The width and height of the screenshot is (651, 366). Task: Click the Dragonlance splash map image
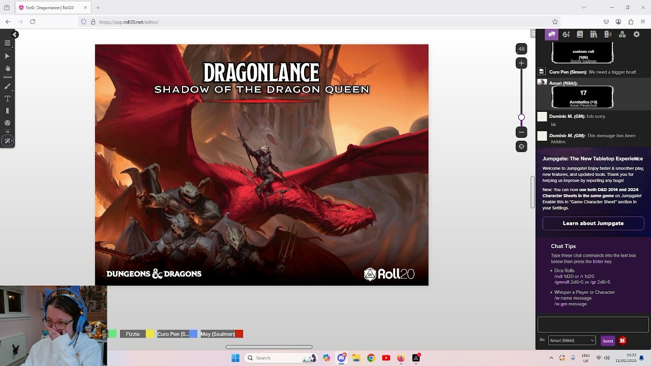[261, 165]
